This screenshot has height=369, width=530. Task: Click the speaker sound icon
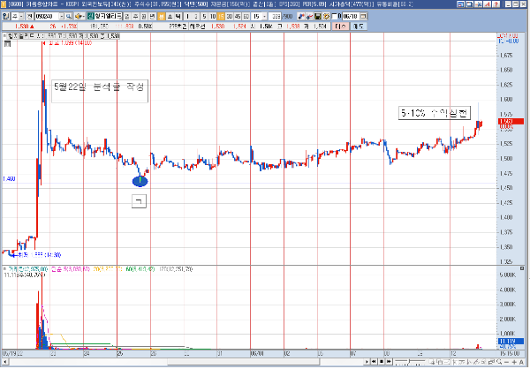click(x=78, y=16)
